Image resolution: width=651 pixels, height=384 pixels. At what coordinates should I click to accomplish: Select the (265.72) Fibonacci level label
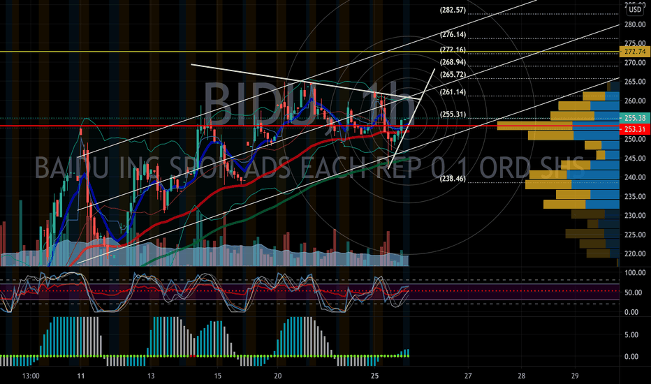(453, 75)
